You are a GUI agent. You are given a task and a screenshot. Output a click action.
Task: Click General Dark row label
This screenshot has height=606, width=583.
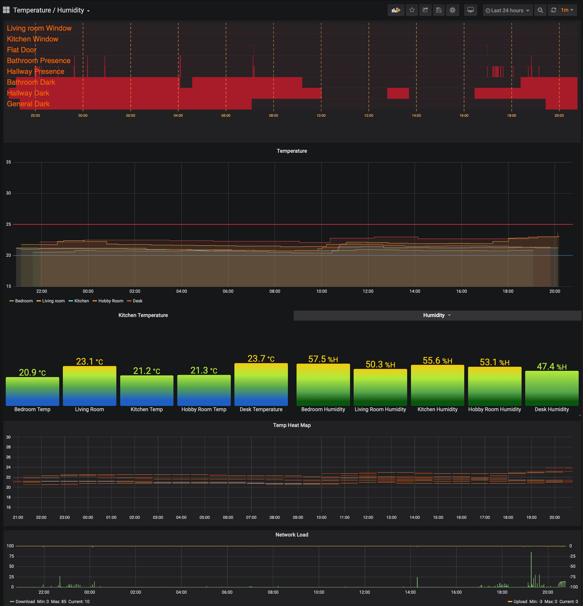[x=28, y=104]
